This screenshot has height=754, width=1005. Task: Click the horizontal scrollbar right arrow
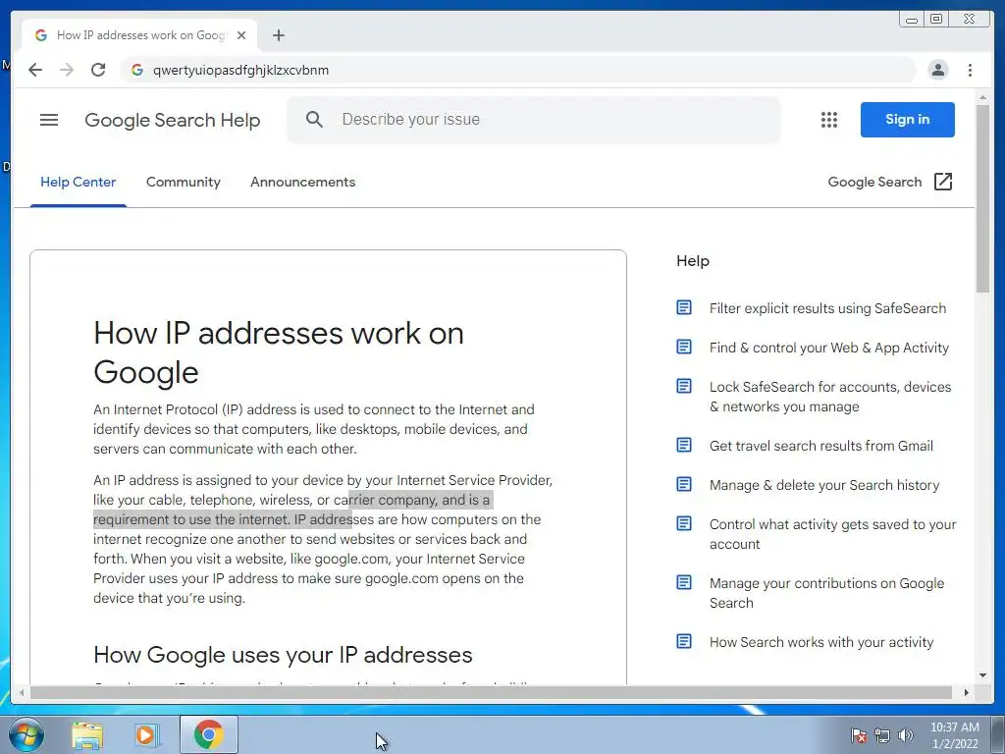[967, 692]
